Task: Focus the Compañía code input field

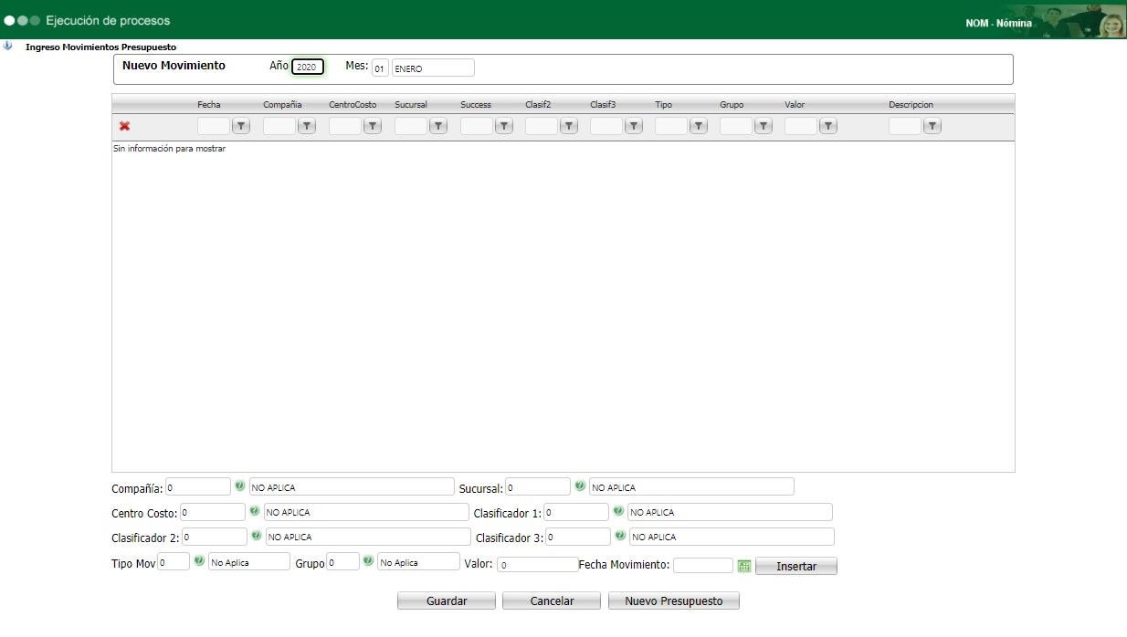Action: pos(198,487)
